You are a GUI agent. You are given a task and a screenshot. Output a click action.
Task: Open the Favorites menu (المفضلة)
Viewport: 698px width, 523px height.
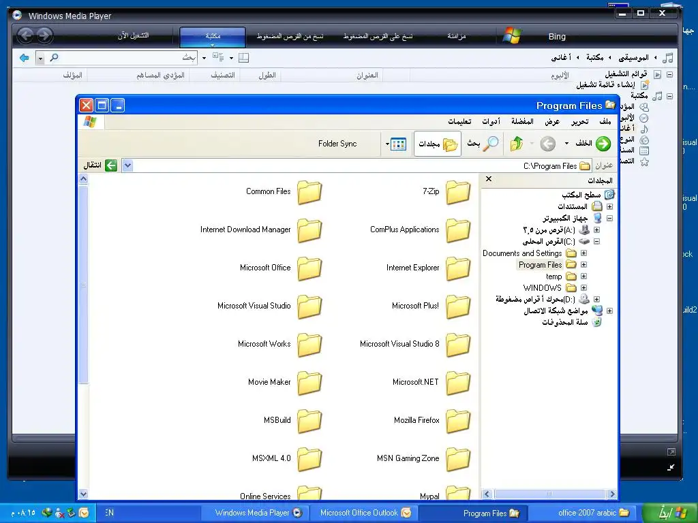[x=522, y=121]
